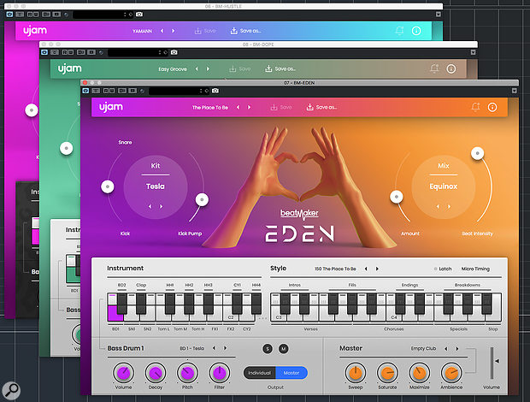Screen dimensions: 530x402
Task: Trigger the purple BD1 key
Action: 115,313
